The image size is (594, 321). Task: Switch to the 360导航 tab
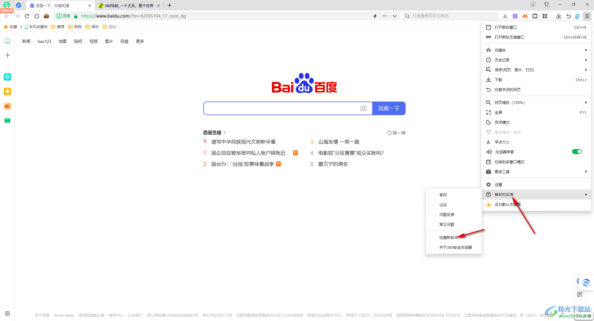pos(129,6)
